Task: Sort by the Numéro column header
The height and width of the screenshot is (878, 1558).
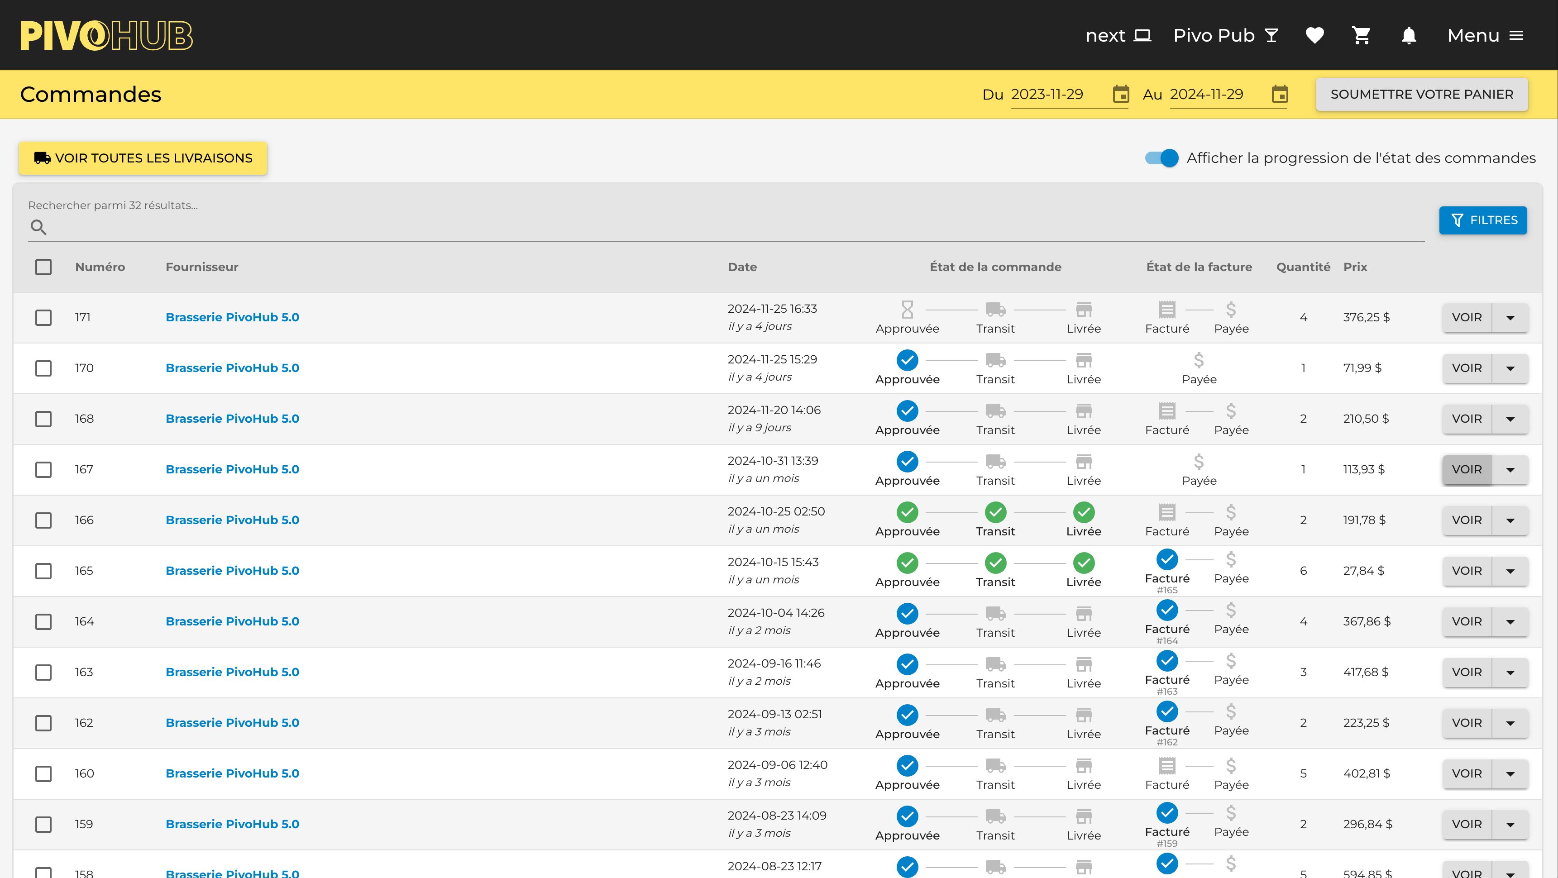Action: 100,267
